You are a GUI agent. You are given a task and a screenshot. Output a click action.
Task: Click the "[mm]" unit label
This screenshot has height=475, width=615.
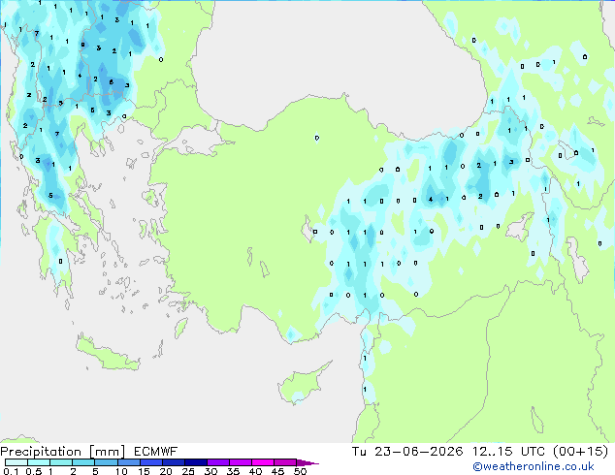(x=107, y=452)
